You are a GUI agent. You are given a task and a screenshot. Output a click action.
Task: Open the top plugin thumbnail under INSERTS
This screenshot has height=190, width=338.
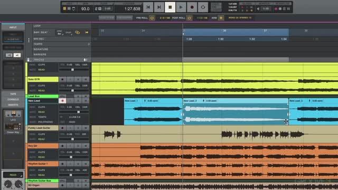tap(13, 114)
